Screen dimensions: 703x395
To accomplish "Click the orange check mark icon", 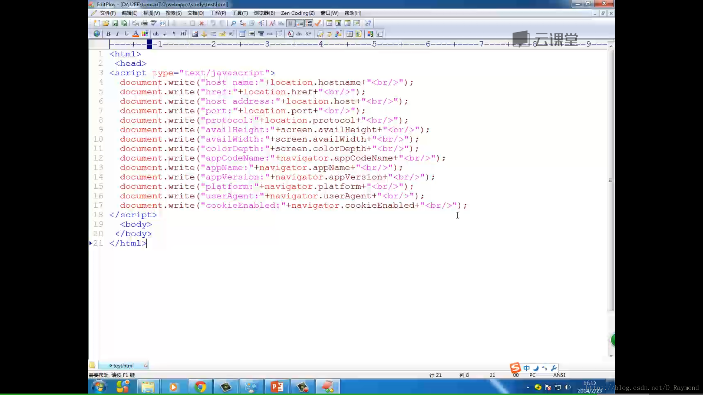I will click(318, 23).
